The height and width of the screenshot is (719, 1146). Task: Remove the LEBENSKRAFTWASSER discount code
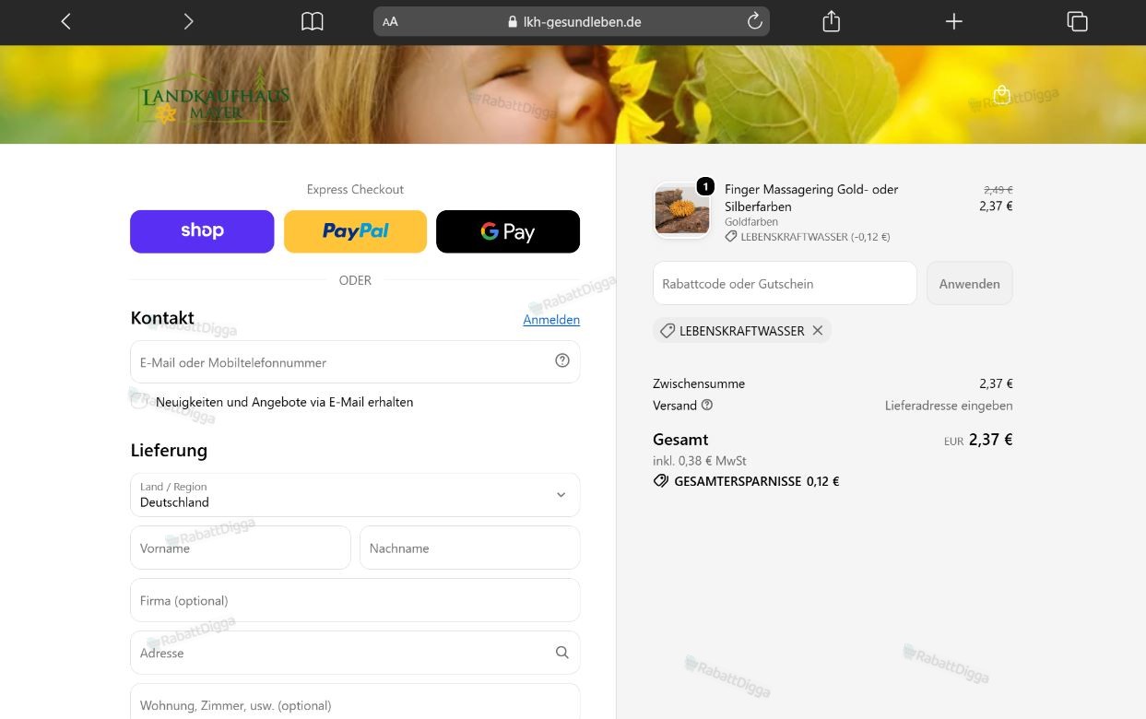[x=817, y=330]
